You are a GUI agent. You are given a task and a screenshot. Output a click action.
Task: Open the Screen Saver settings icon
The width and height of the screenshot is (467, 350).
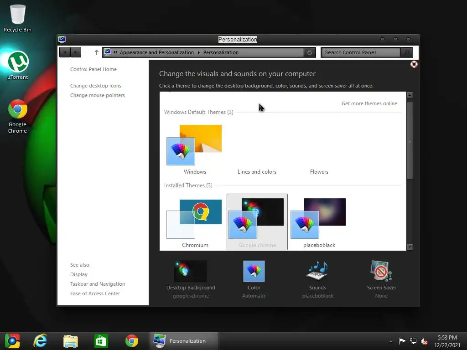381,271
